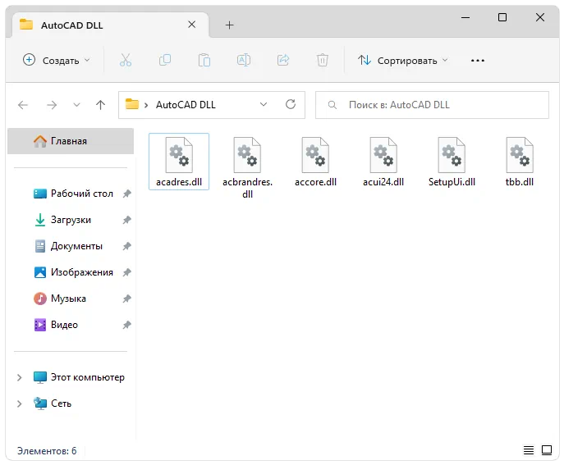Unpin Видео with its pin icon
Screen dimensions: 564x465
tap(126, 325)
